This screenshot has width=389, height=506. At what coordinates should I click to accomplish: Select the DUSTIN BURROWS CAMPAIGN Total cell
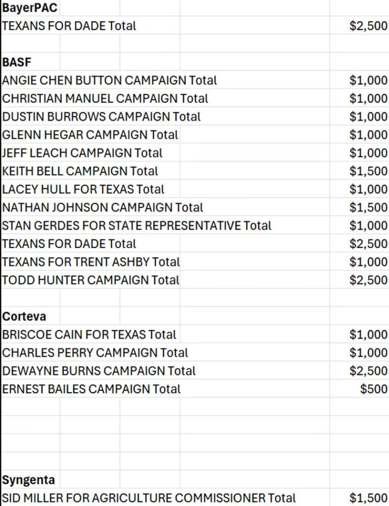[101, 117]
